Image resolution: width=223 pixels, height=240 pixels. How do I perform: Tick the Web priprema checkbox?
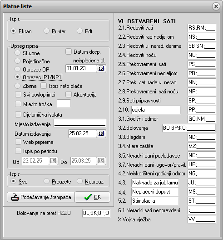tap(18, 142)
